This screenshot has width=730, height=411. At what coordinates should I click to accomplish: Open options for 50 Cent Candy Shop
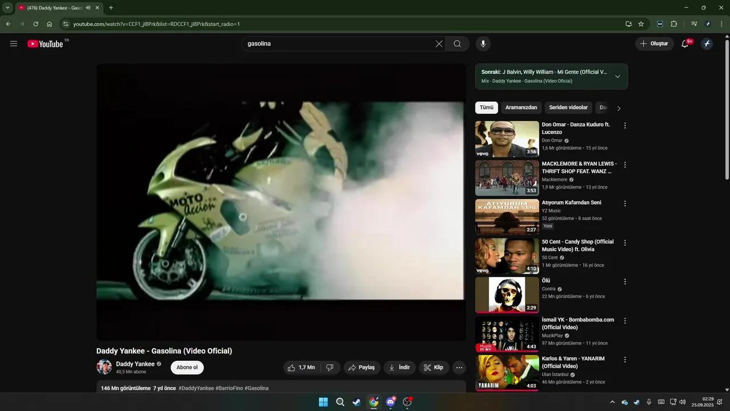625,243
